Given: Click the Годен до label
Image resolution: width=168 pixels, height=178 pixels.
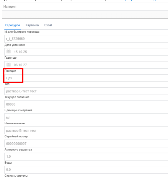Looking at the screenshot, I should point(11,58).
